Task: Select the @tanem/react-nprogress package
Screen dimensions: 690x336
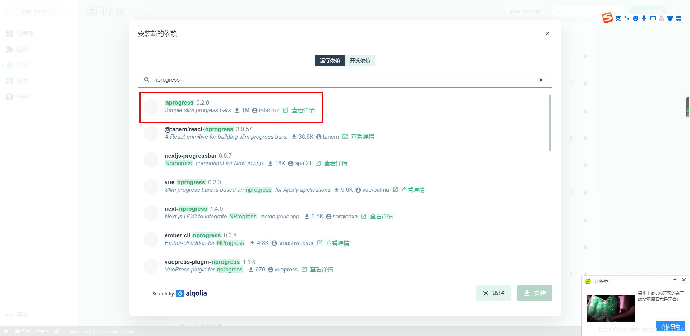Action: 199,129
